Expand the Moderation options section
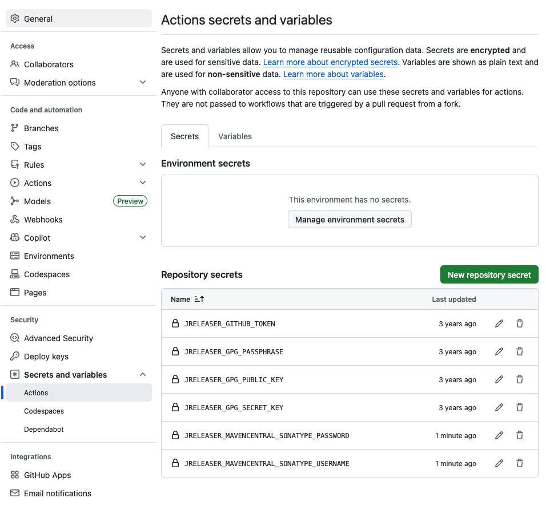The image size is (546, 506). [143, 83]
